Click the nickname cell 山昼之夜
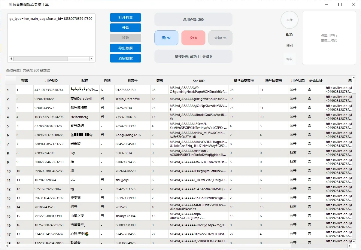The image size is (361, 250). 84,216
